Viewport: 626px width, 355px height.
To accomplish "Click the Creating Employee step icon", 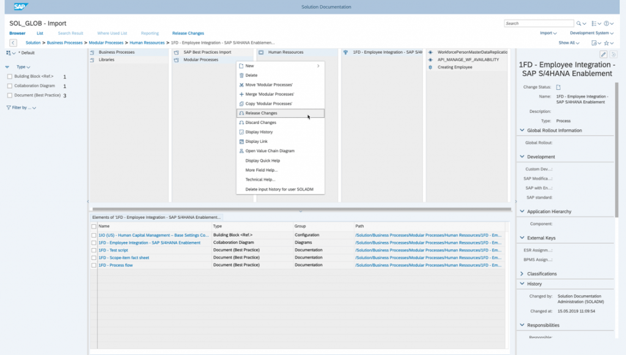I will coord(430,67).
